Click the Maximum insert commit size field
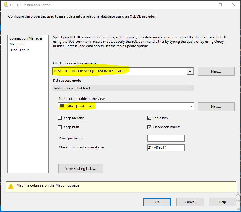The height and width of the screenshot is (212, 241). pos(166,148)
